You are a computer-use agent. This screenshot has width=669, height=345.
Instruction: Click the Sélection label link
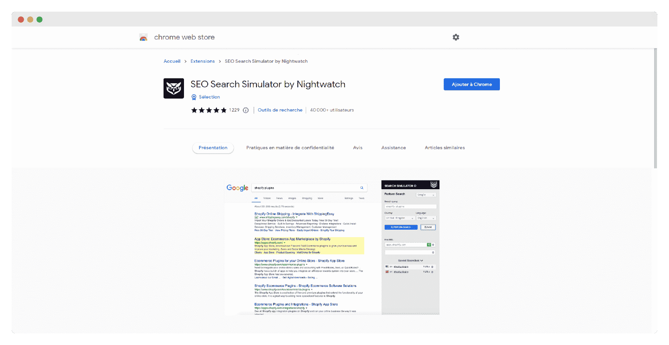210,97
